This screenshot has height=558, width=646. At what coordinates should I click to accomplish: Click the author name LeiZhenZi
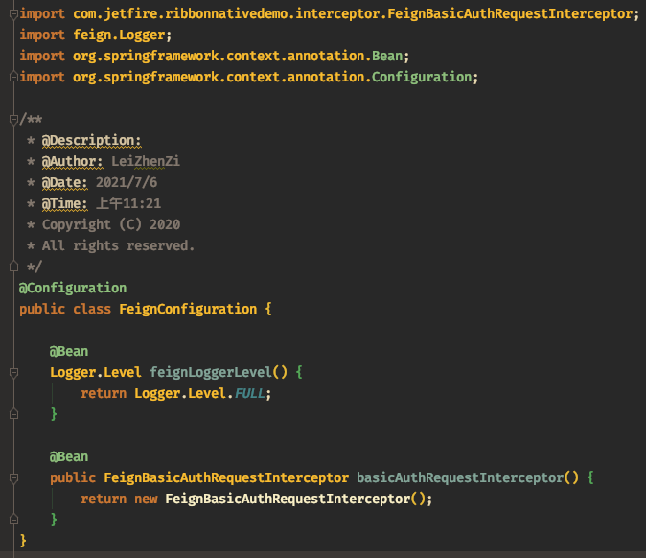point(146,161)
